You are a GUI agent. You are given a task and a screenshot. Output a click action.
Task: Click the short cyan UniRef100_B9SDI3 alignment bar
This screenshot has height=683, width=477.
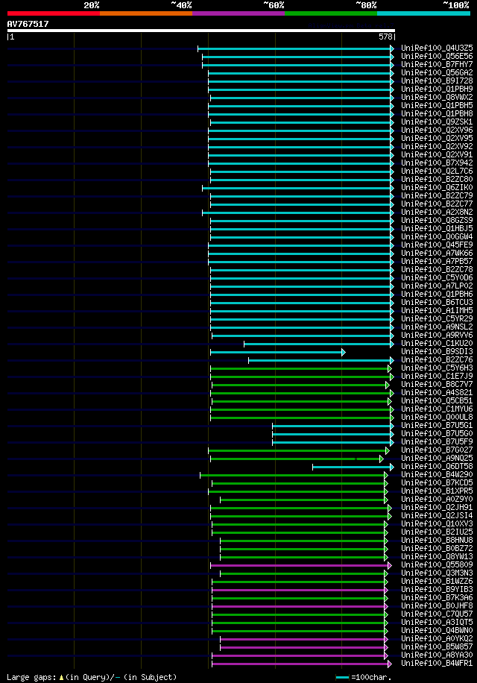pyautogui.click(x=278, y=352)
